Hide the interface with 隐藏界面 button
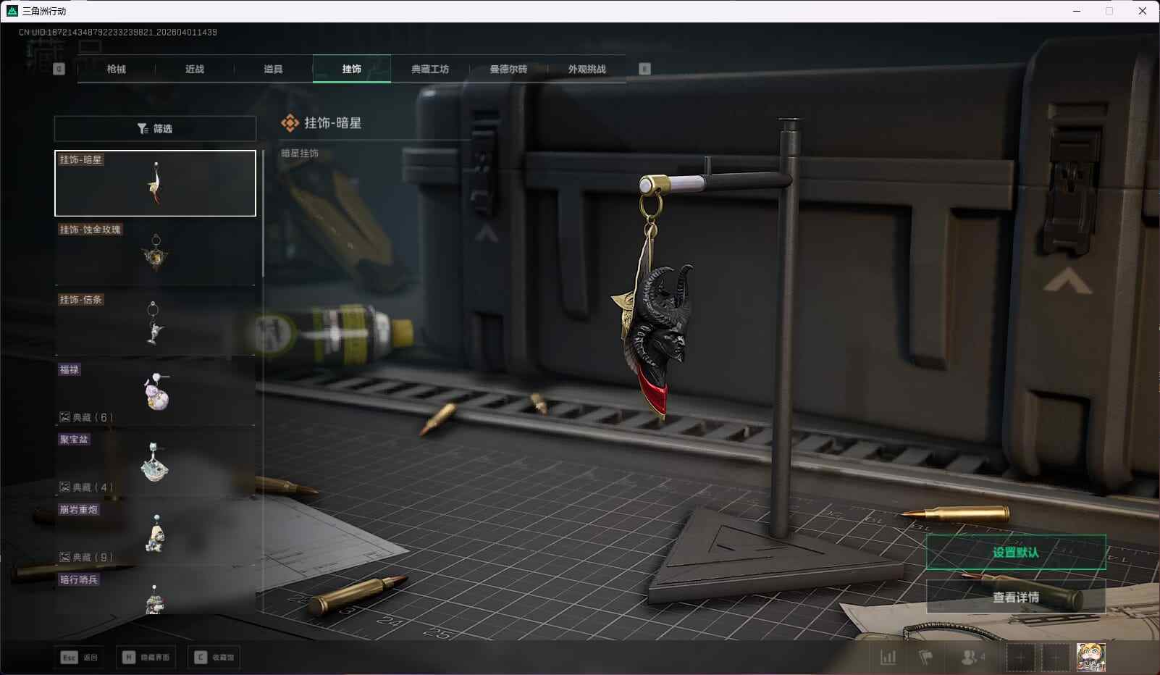The height and width of the screenshot is (675, 1160). (148, 658)
